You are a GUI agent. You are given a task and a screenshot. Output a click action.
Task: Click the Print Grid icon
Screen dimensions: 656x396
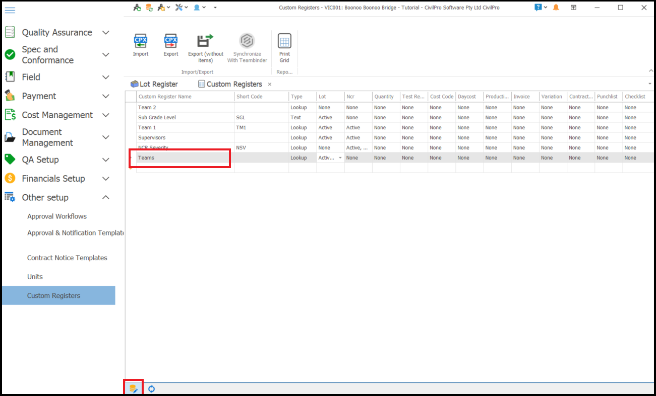point(284,41)
